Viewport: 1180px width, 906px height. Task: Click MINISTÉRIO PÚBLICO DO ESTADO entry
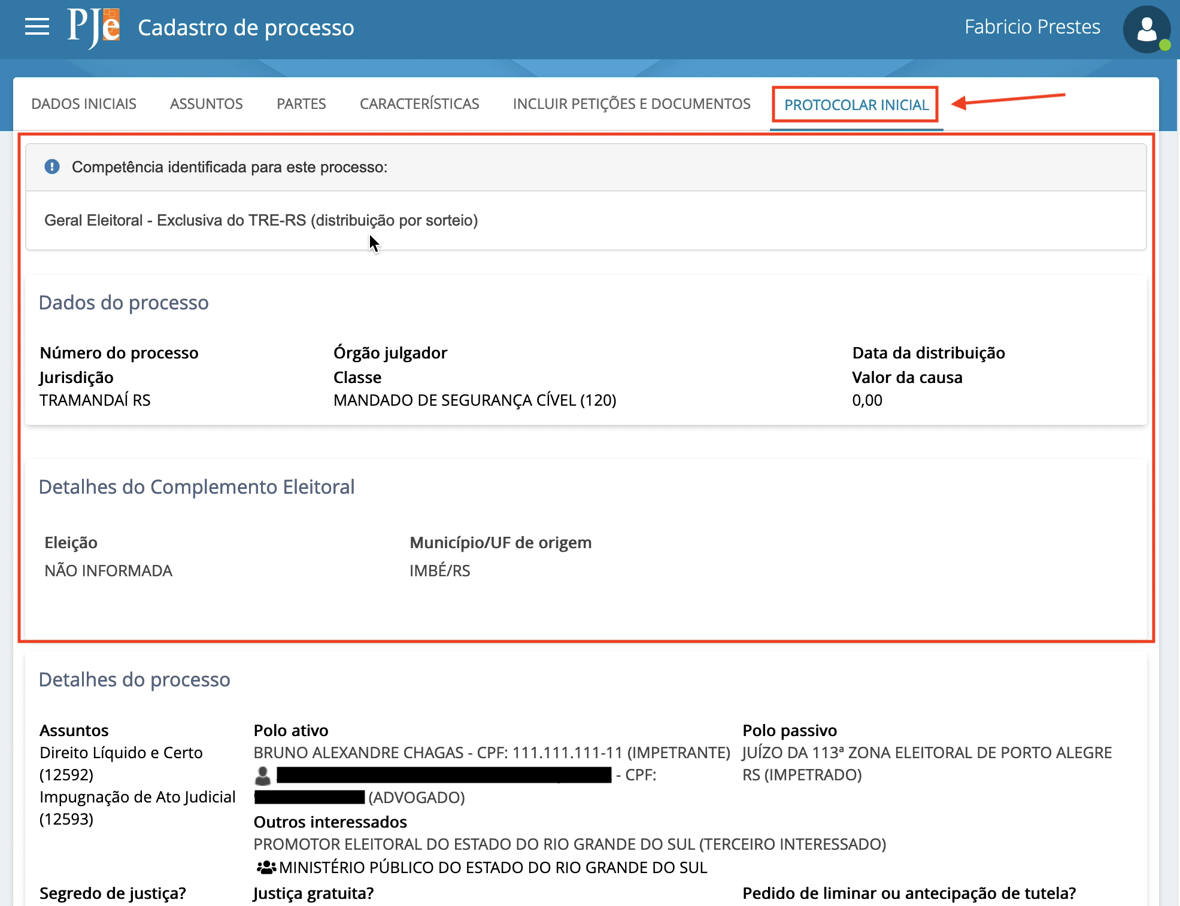(x=493, y=868)
